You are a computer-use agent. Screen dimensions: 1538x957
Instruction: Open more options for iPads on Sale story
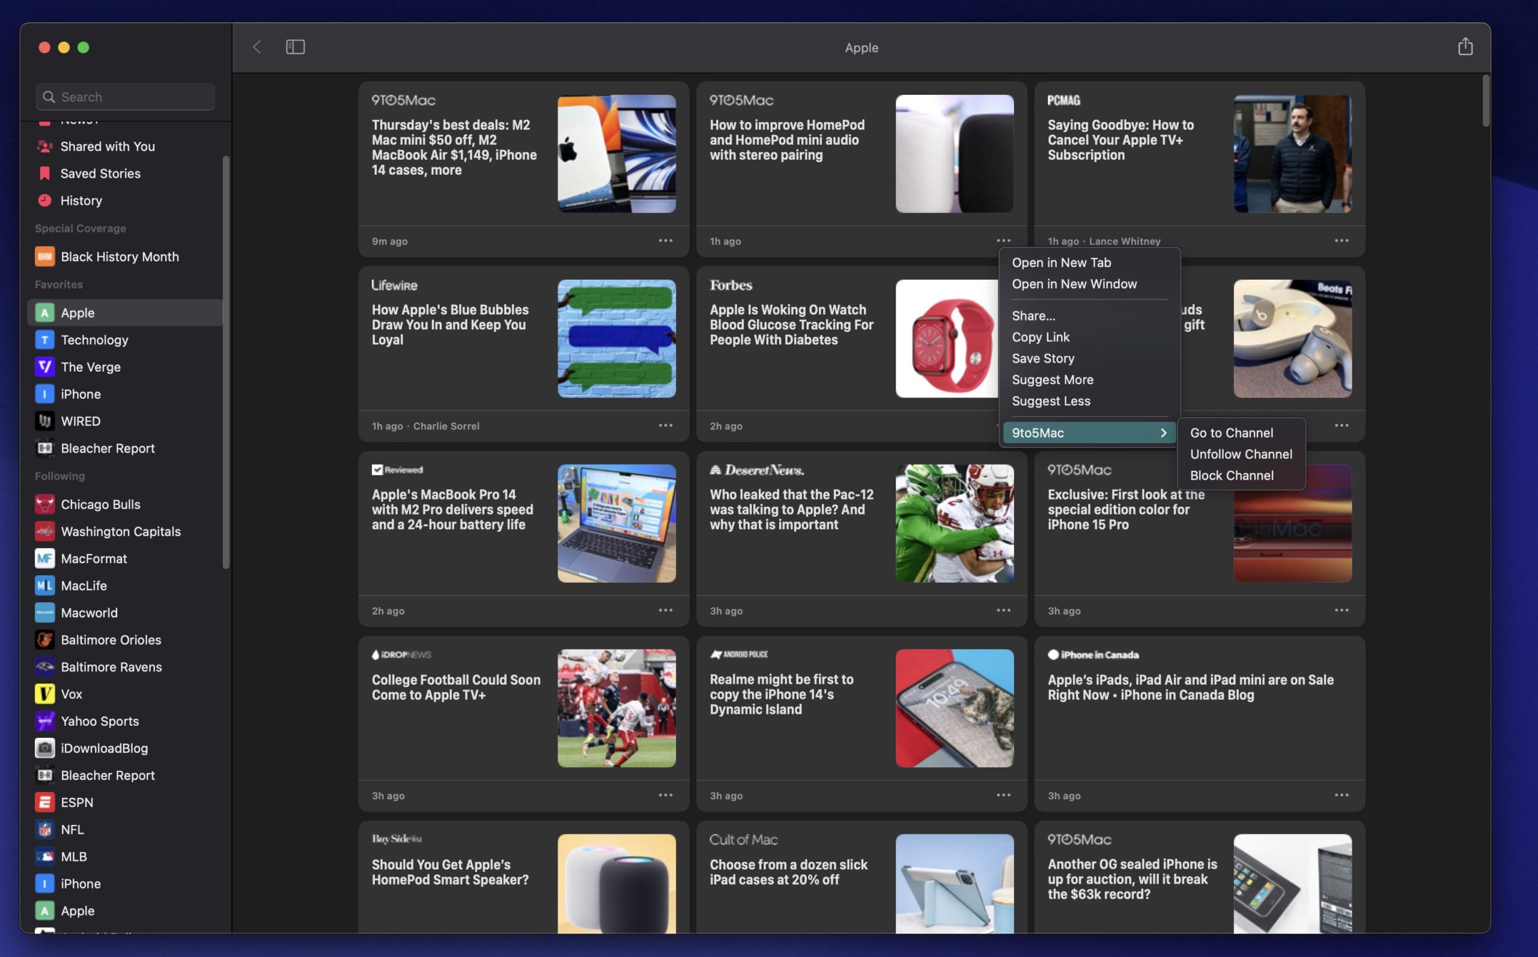1341,795
